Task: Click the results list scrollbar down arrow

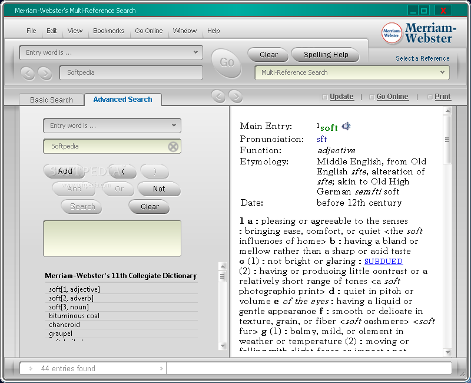Action: tap(223, 346)
